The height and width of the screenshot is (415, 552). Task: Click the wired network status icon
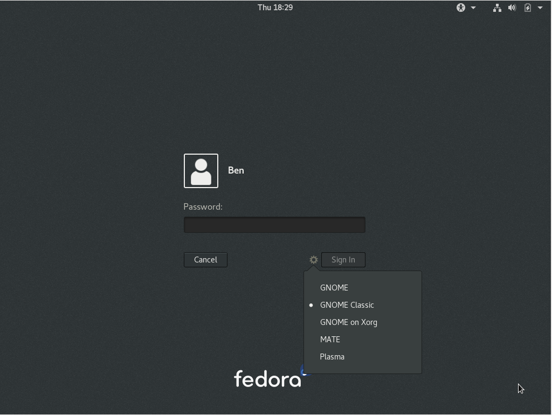pyautogui.click(x=497, y=8)
